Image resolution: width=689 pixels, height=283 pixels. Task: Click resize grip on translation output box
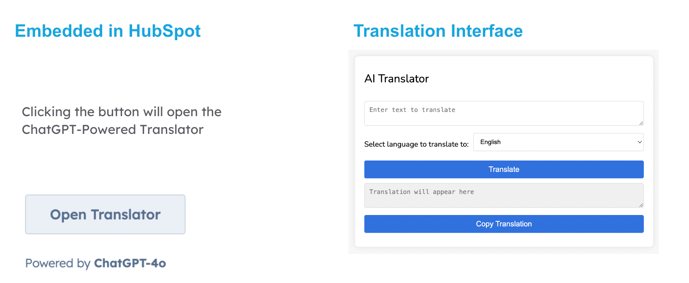(x=641, y=205)
